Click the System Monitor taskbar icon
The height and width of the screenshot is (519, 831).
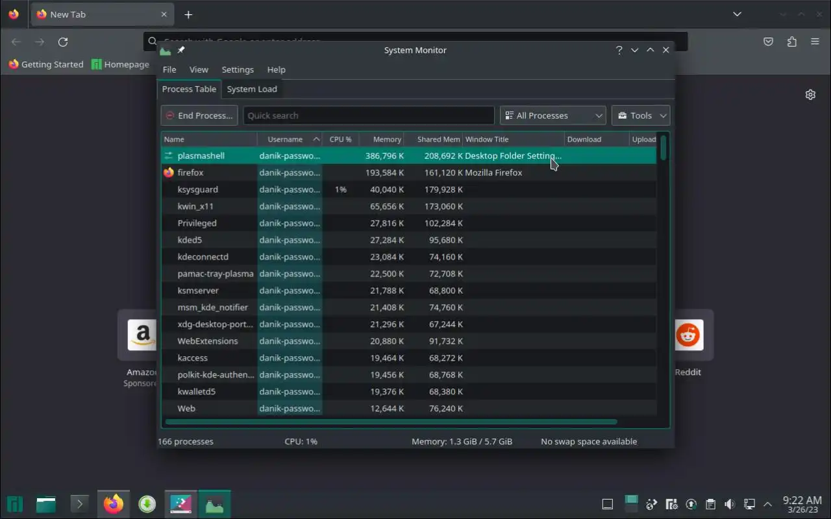point(214,504)
